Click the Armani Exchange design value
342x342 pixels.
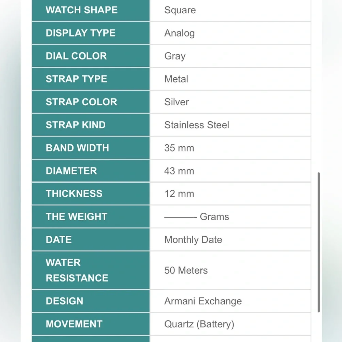tap(203, 301)
